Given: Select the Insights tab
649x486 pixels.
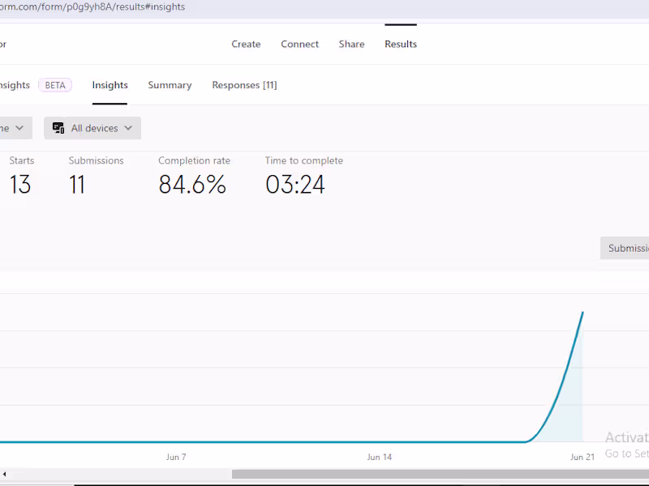Looking at the screenshot, I should 110,84.
